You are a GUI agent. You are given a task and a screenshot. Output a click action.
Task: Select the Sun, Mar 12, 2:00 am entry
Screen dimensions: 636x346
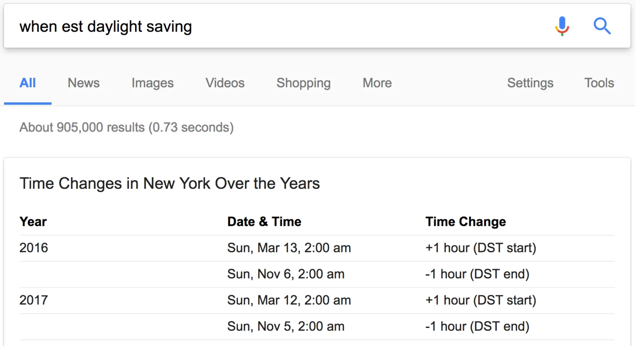[x=289, y=300]
